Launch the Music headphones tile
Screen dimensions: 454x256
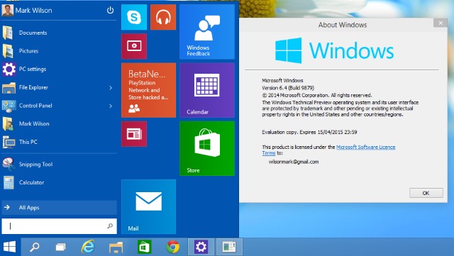coord(163,17)
